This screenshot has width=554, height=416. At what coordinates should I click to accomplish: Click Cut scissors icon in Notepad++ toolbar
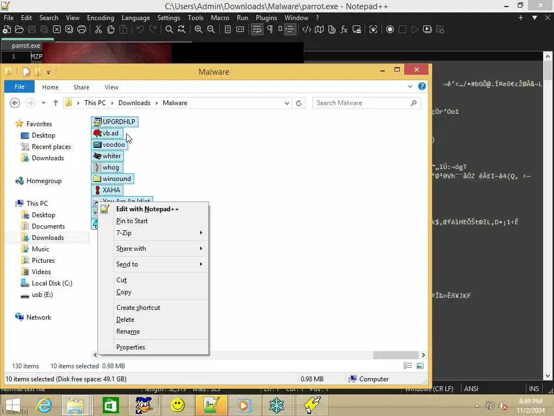tap(98, 30)
